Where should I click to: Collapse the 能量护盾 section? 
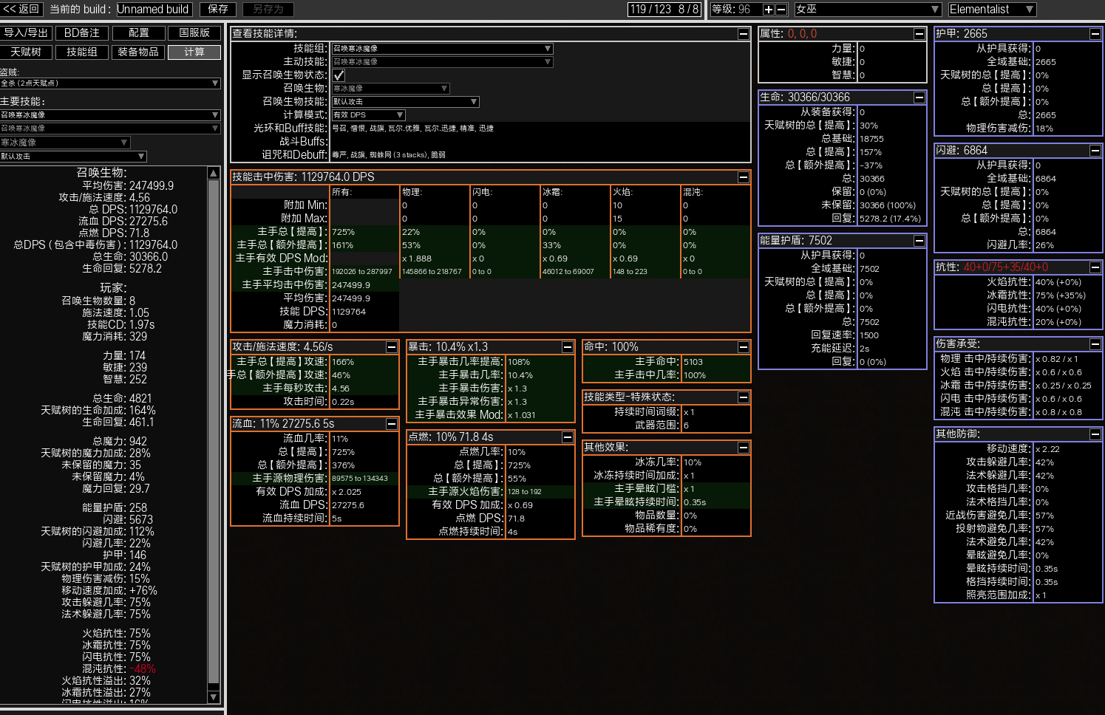919,241
